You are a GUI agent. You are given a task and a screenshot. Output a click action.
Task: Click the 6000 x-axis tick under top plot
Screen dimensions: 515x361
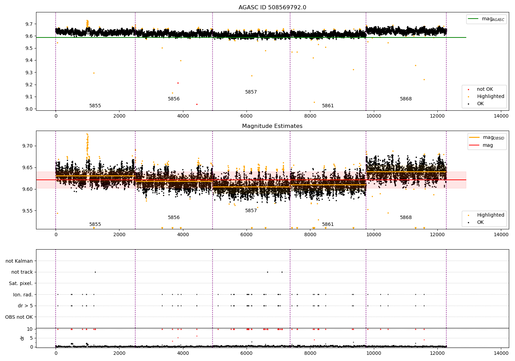click(x=247, y=116)
